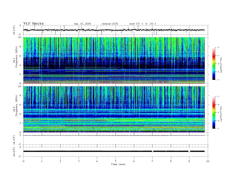The width and height of the screenshot is (234, 181).
Task: Click the "6" kHz tick of ch.1 spectrogram
Action: (x=21, y=56)
